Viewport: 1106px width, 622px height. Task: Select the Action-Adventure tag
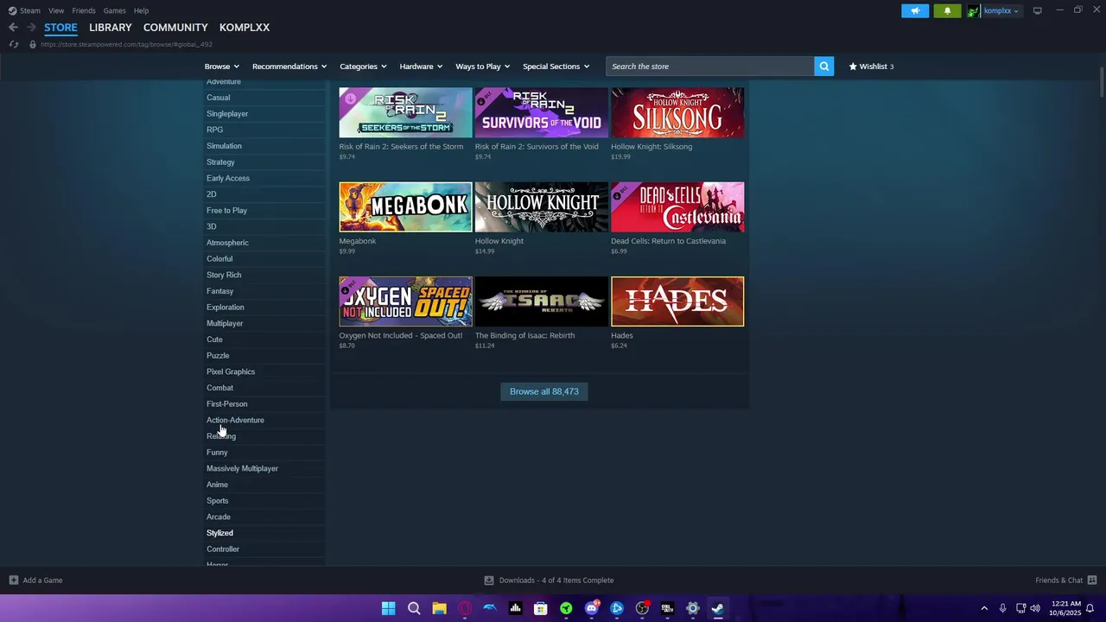pyautogui.click(x=235, y=420)
